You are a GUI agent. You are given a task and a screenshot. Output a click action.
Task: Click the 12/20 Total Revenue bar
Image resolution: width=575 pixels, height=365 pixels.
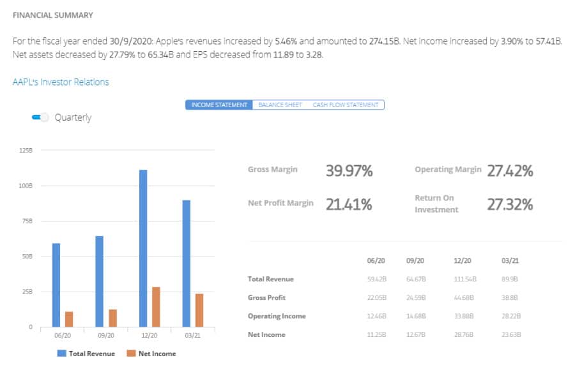[x=143, y=248]
